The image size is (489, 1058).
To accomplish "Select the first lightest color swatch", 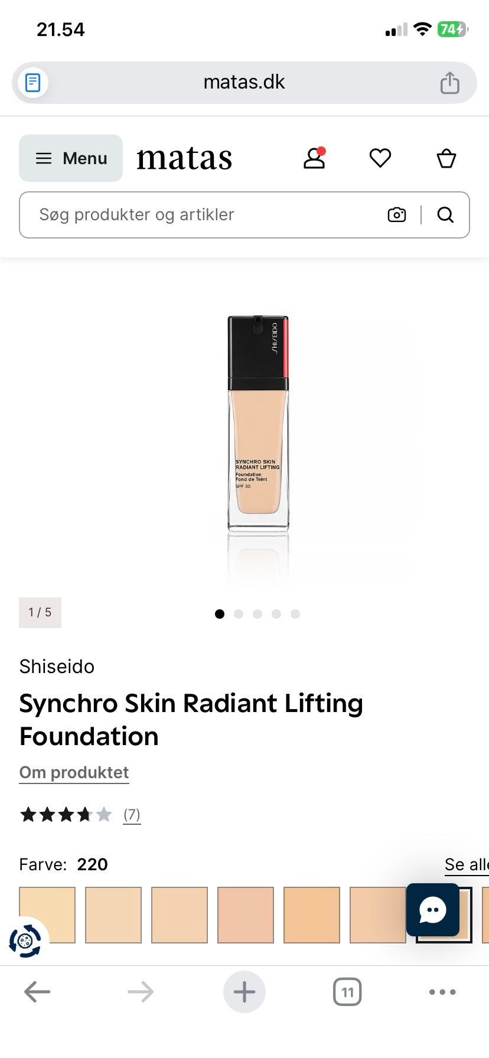I will point(47,915).
